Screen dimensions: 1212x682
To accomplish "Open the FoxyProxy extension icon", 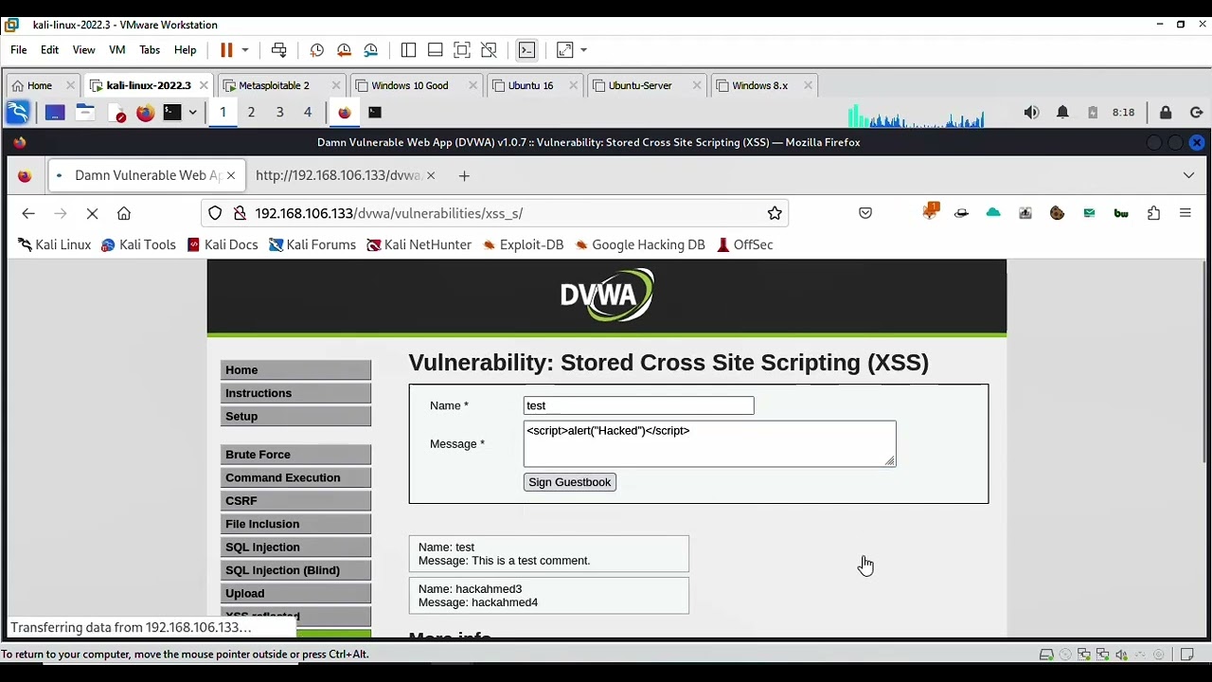I will click(x=930, y=212).
